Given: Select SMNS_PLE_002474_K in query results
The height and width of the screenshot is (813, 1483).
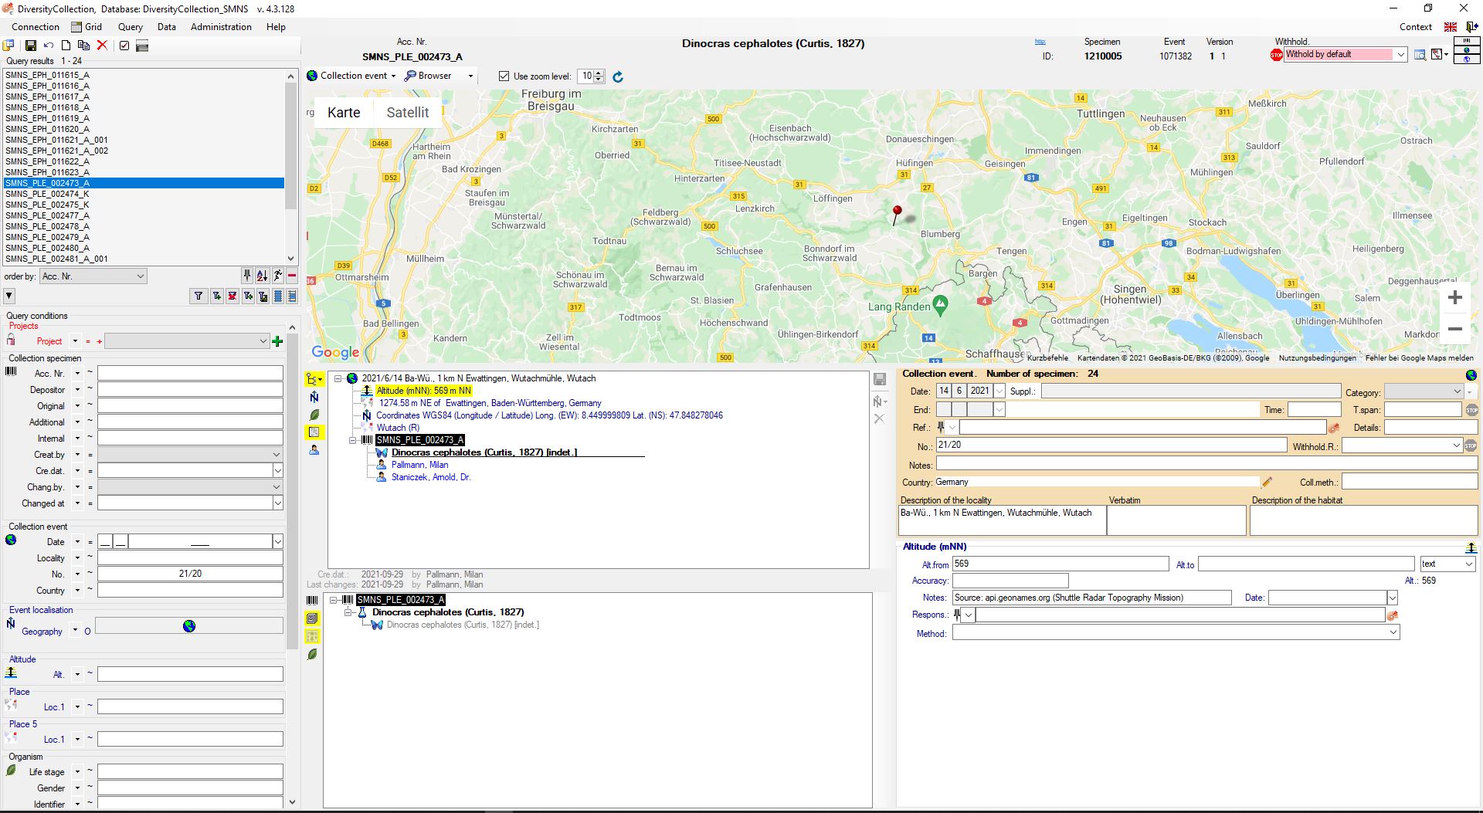Looking at the screenshot, I should pyautogui.click(x=47, y=194).
